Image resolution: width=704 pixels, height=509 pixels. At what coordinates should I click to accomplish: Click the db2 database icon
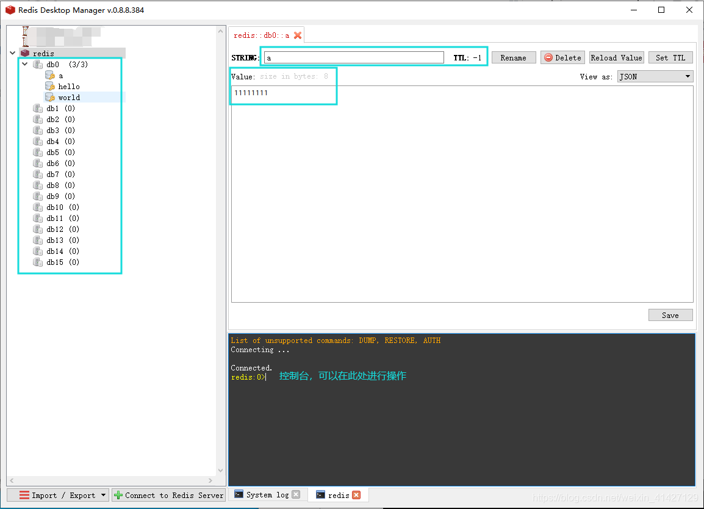pyautogui.click(x=38, y=119)
